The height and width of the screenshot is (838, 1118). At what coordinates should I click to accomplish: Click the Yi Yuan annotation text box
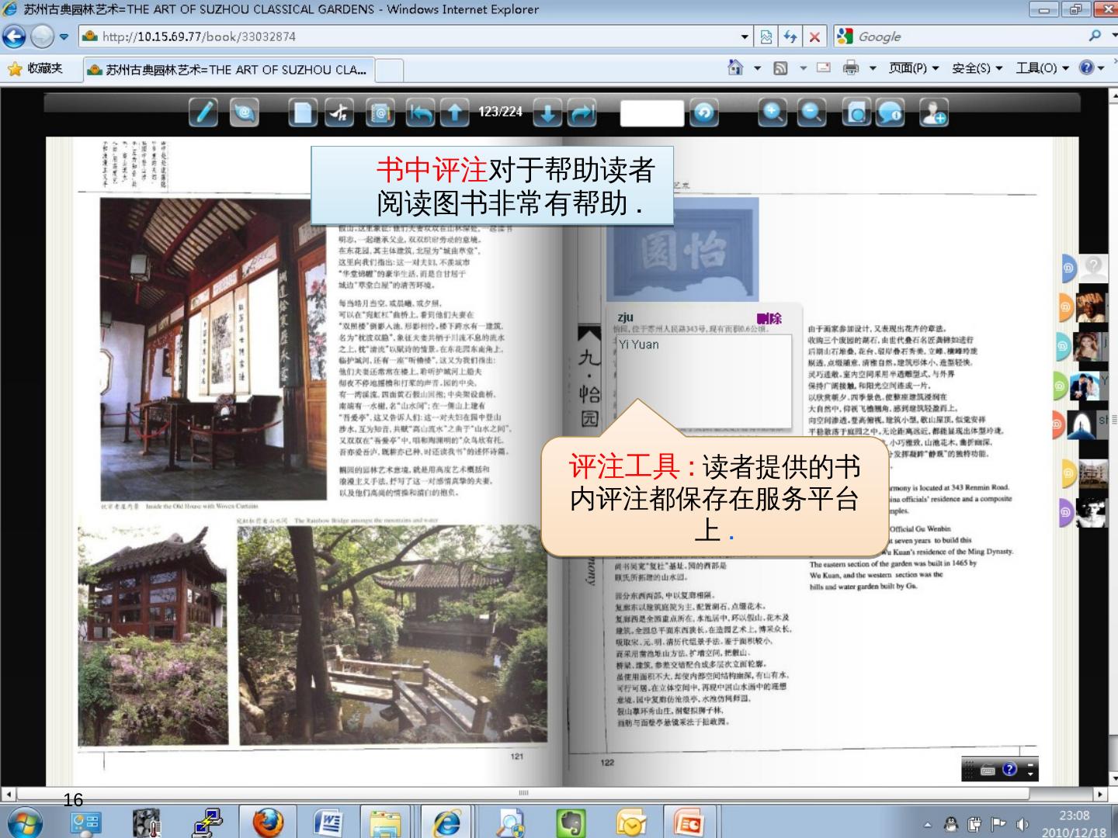pos(703,381)
